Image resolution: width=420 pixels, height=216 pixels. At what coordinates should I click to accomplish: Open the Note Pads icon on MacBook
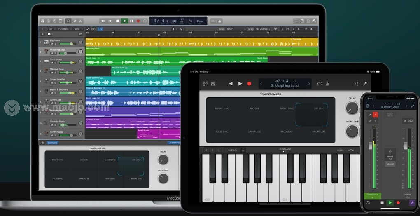[x=302, y=21]
